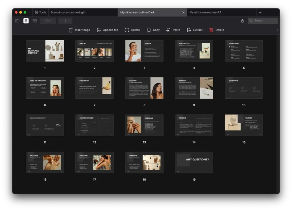This screenshot has width=292, height=210.
Task: Switch to My-skincare-routine-Light tab
Action: 68,12
